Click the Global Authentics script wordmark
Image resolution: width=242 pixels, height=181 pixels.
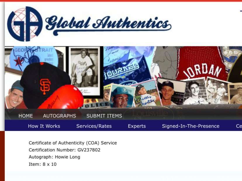pyautogui.click(x=108, y=25)
